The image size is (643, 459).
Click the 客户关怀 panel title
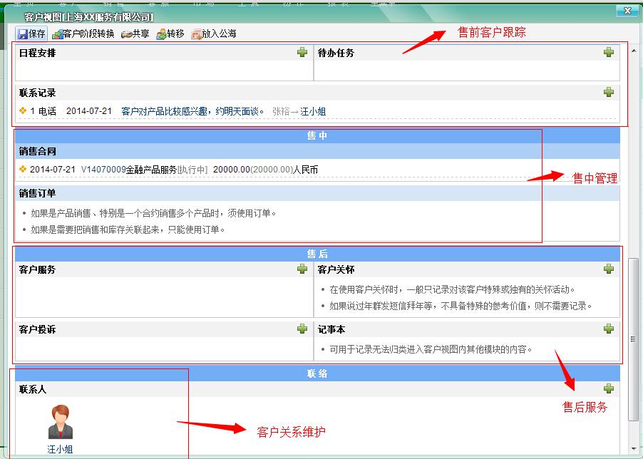(x=336, y=269)
